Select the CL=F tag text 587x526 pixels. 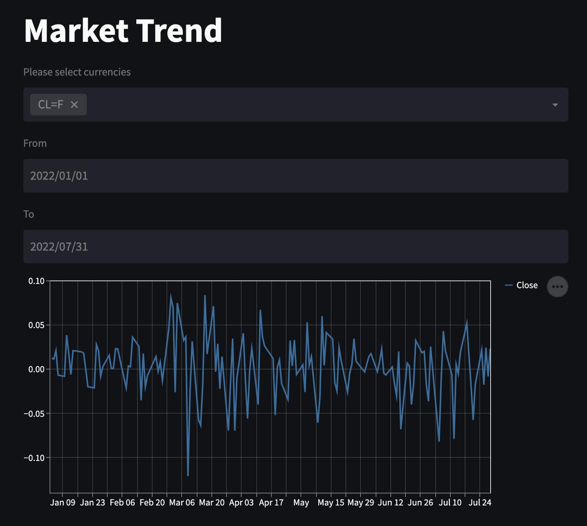click(50, 105)
